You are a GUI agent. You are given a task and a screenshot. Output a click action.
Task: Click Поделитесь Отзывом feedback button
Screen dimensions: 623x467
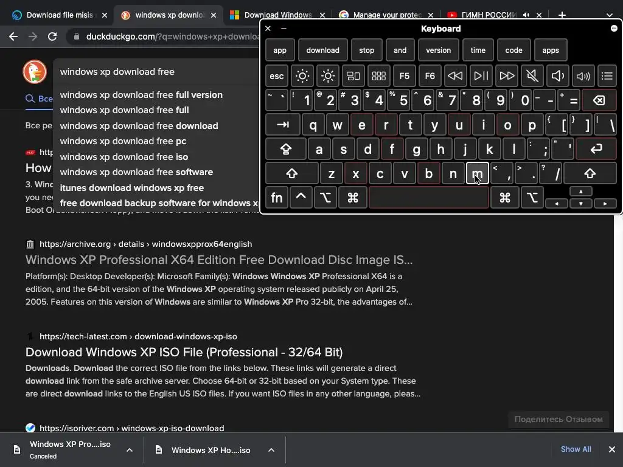tap(559, 420)
